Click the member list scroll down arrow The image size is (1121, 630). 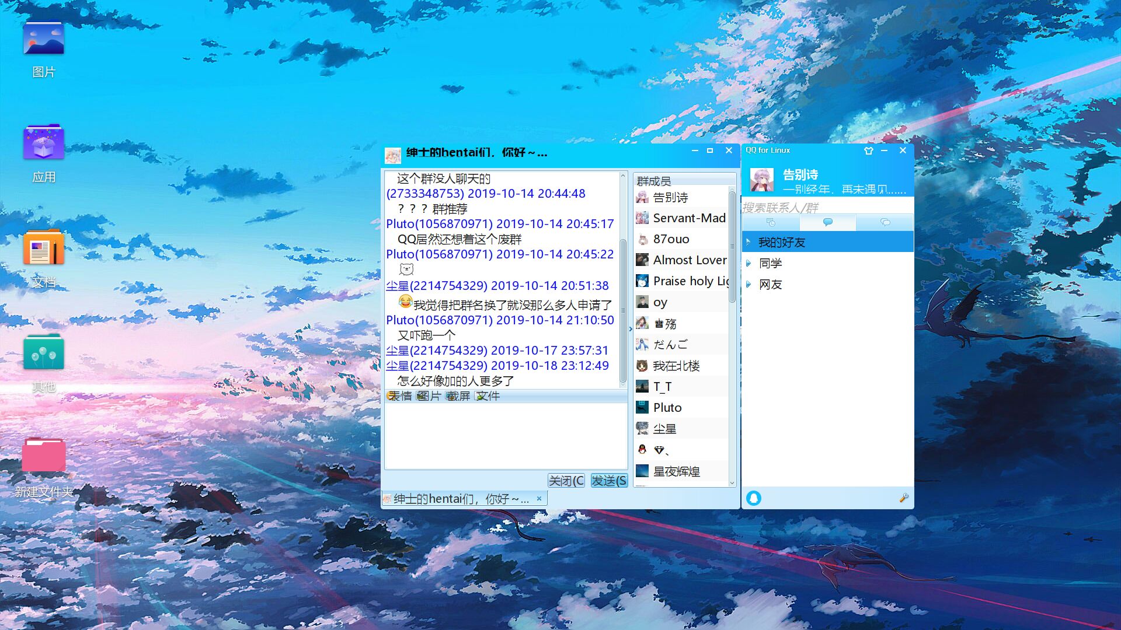click(x=732, y=483)
